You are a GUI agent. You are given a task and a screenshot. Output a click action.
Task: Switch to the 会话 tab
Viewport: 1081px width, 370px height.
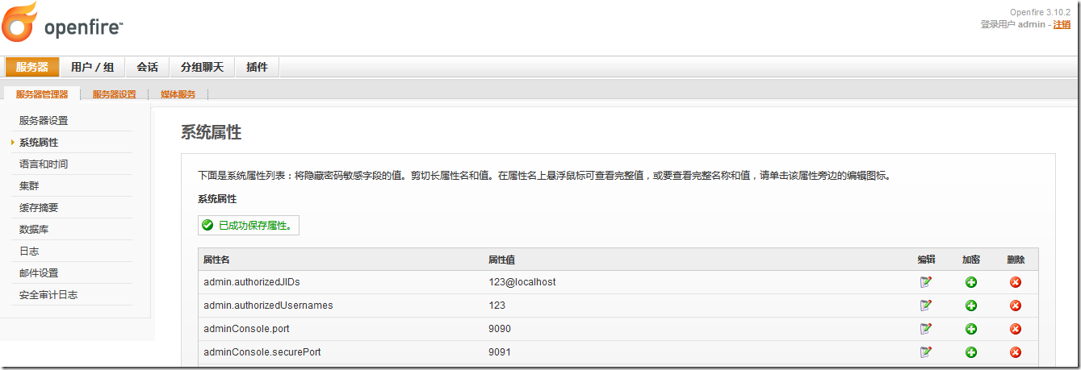point(147,67)
